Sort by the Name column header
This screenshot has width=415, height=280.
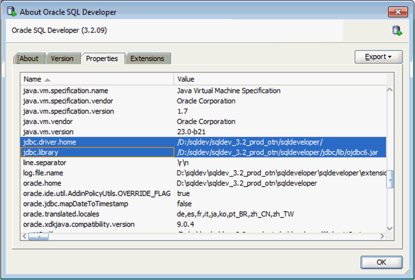[97, 79]
